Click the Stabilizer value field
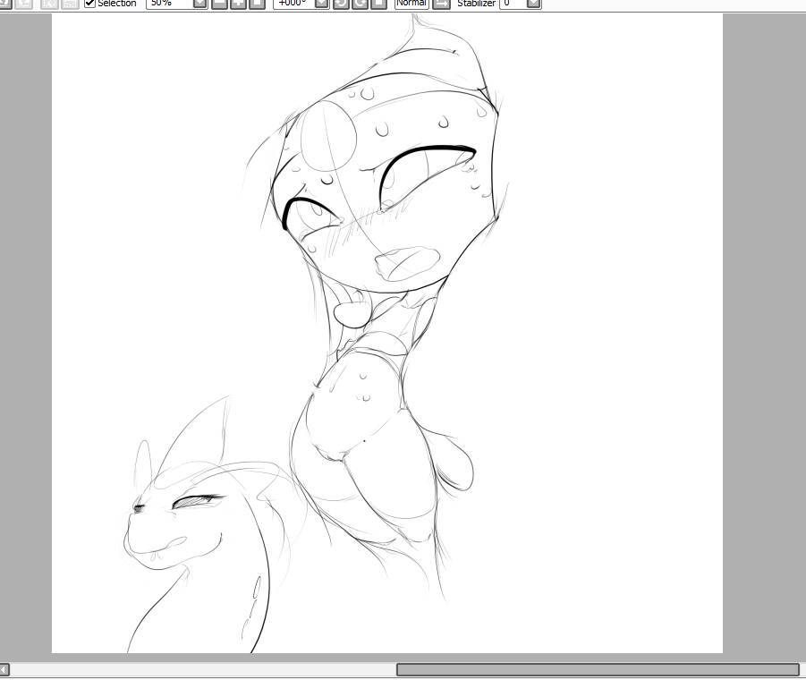 pyautogui.click(x=513, y=4)
